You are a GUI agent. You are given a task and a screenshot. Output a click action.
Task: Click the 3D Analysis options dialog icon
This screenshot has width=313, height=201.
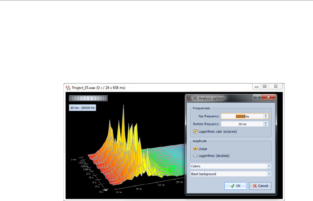click(189, 98)
